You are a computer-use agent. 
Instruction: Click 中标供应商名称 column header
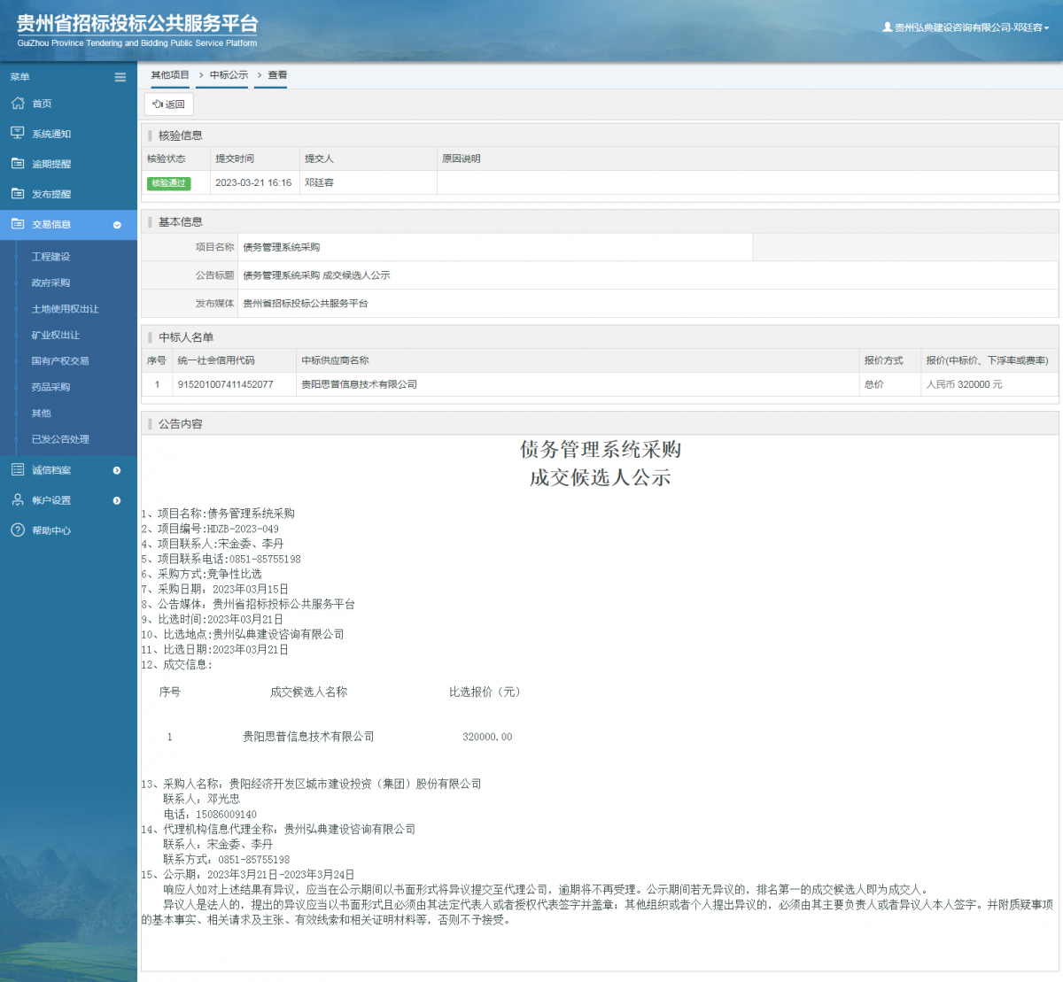tap(335, 360)
